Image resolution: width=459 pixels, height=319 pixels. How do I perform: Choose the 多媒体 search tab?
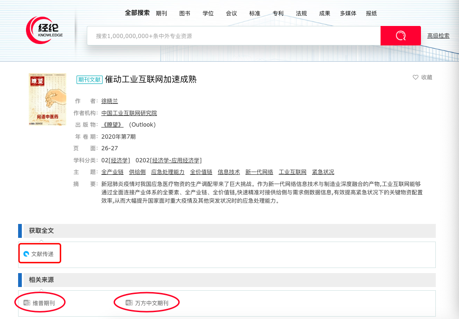point(348,13)
